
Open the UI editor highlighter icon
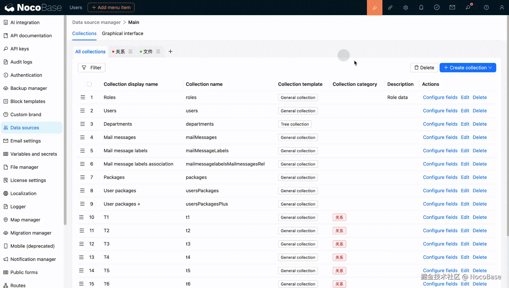[374, 8]
